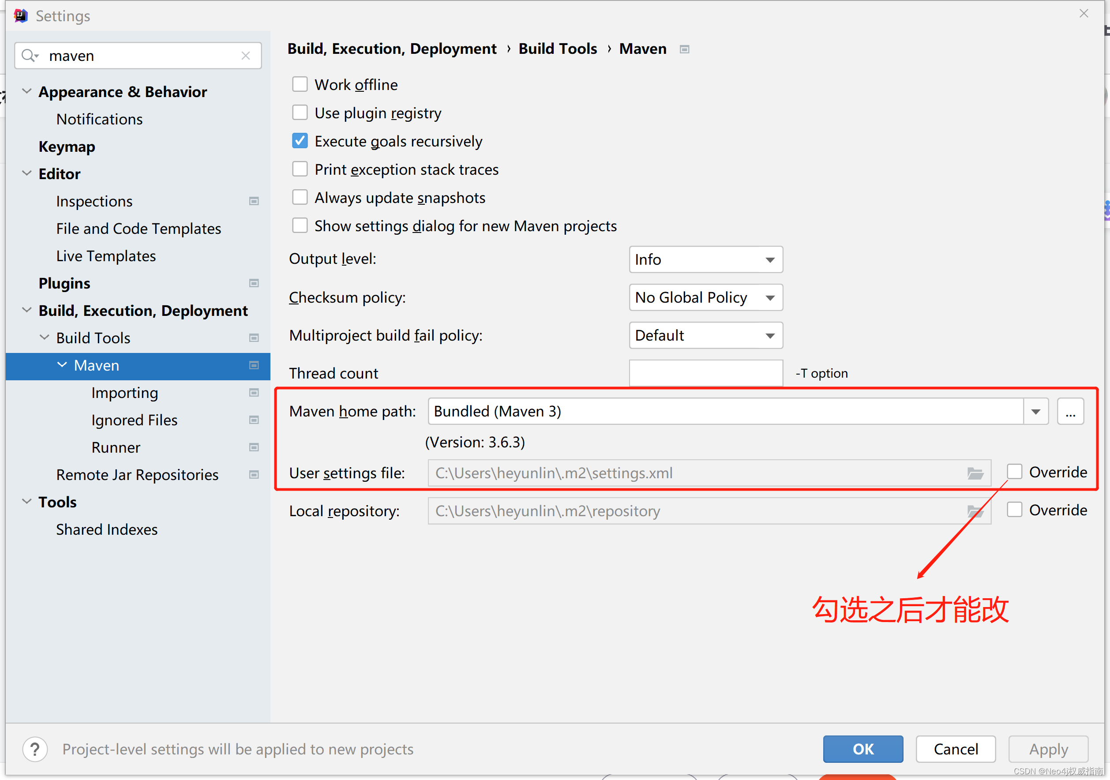Click the project-level icon beside Plugins
The width and height of the screenshot is (1110, 780).
point(254,283)
